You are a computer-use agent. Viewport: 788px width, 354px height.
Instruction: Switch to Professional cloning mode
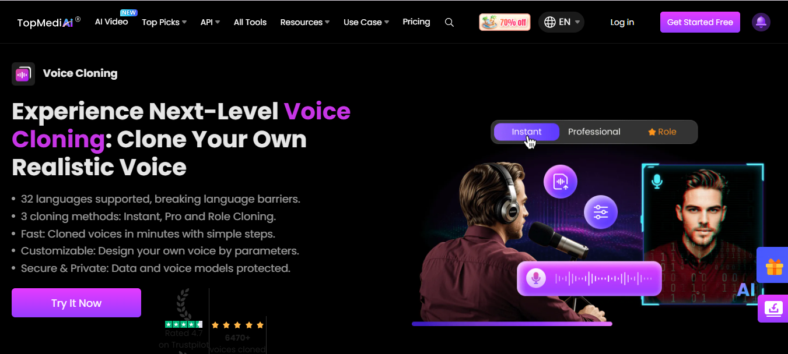[594, 132]
